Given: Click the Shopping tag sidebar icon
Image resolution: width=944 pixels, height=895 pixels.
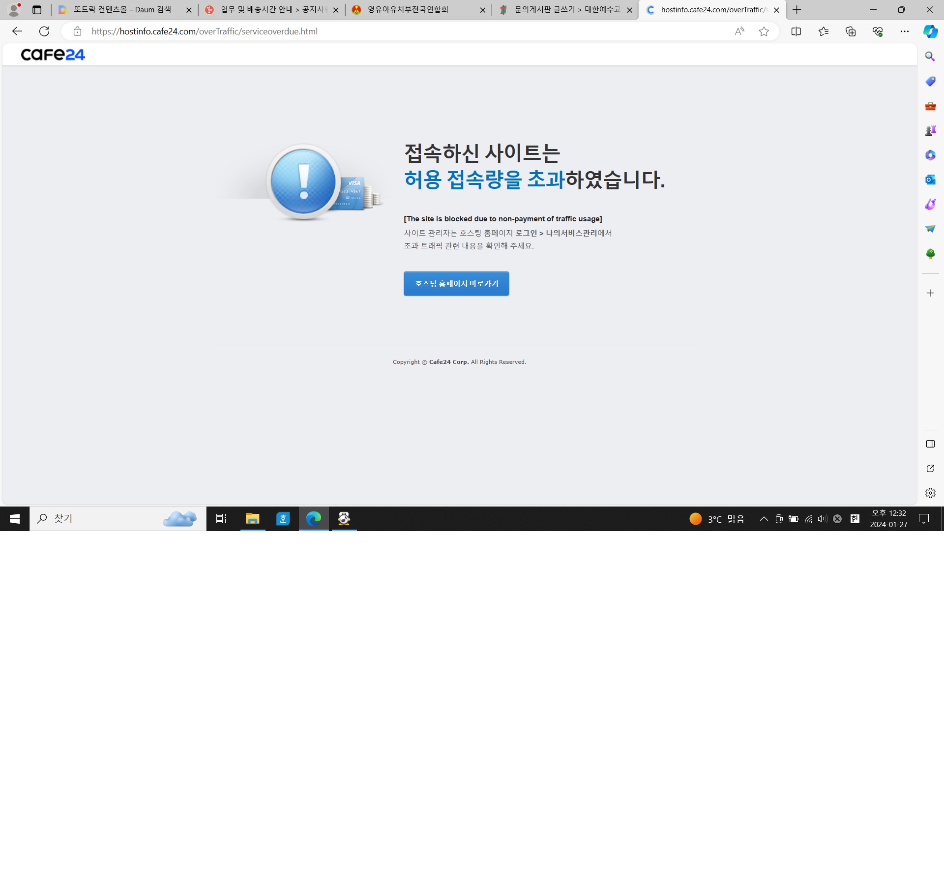Looking at the screenshot, I should 930,81.
